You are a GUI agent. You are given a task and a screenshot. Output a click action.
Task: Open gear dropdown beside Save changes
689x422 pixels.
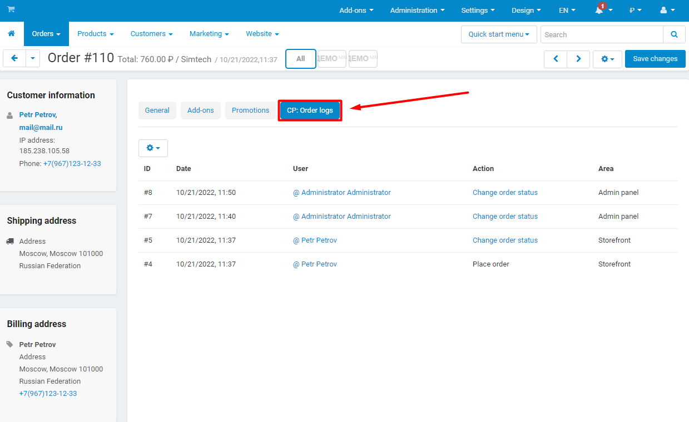[x=607, y=59]
